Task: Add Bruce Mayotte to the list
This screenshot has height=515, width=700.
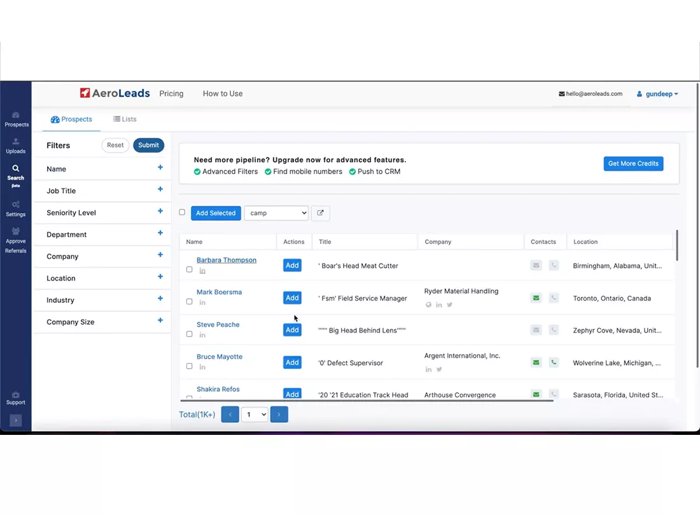Action: [x=292, y=362]
